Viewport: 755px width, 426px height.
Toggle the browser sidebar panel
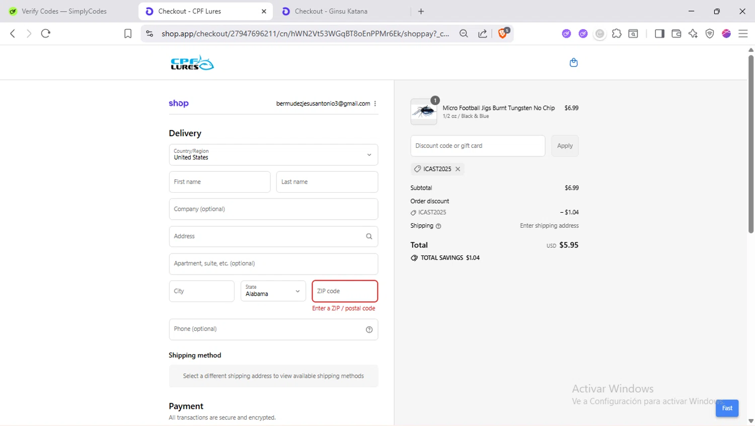pos(659,34)
